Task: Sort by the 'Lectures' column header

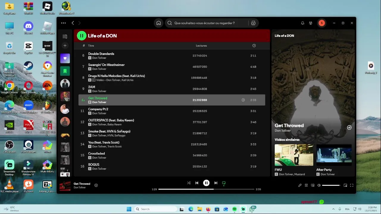Action: [201, 45]
